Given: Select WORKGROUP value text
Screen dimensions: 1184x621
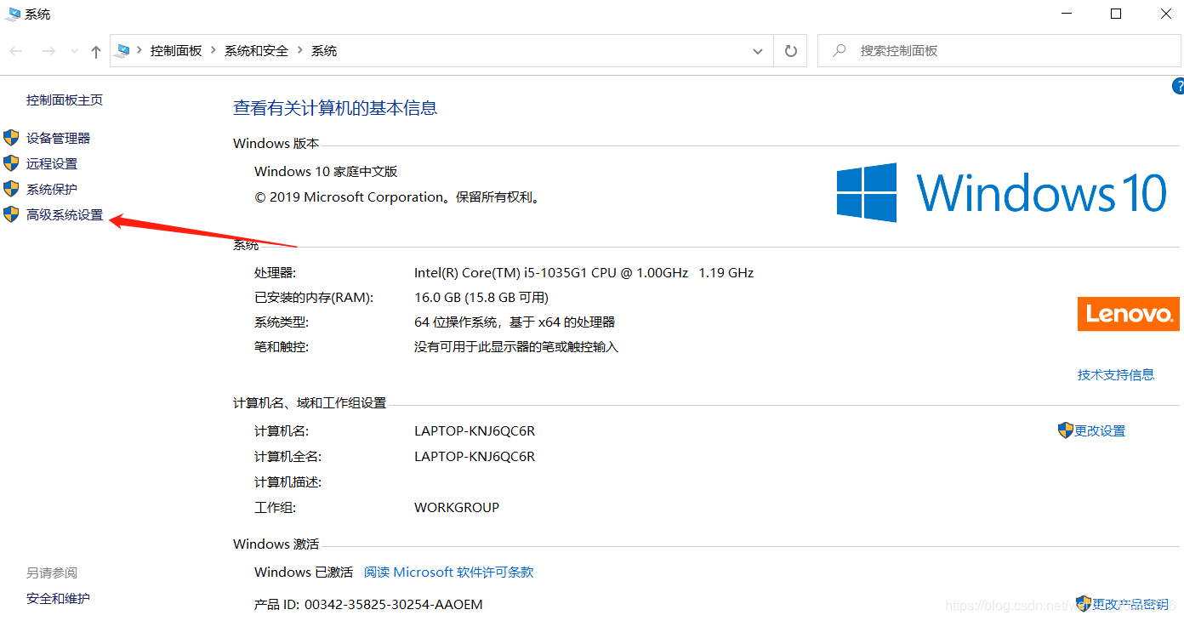Looking at the screenshot, I should 457,508.
